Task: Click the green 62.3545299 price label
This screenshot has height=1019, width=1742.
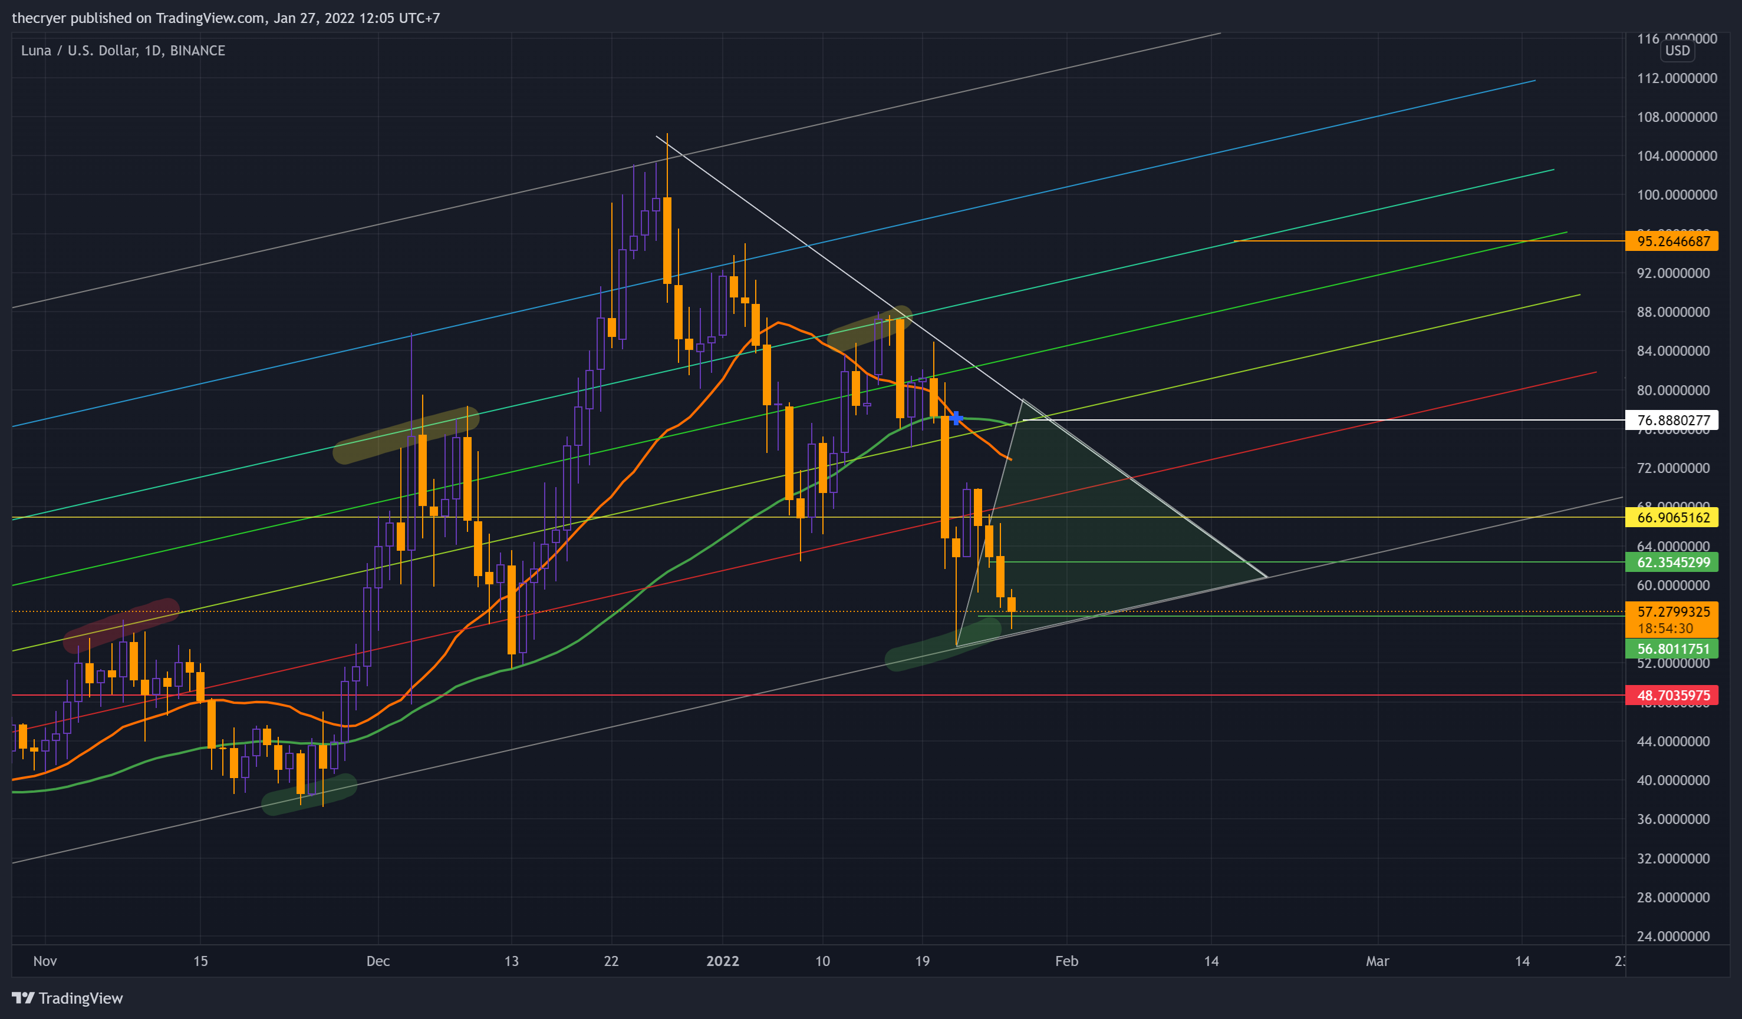Action: (x=1671, y=563)
